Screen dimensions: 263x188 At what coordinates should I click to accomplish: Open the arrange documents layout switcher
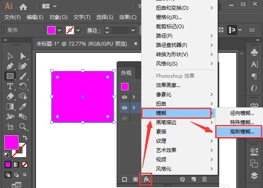pyautogui.click(x=49, y=6)
